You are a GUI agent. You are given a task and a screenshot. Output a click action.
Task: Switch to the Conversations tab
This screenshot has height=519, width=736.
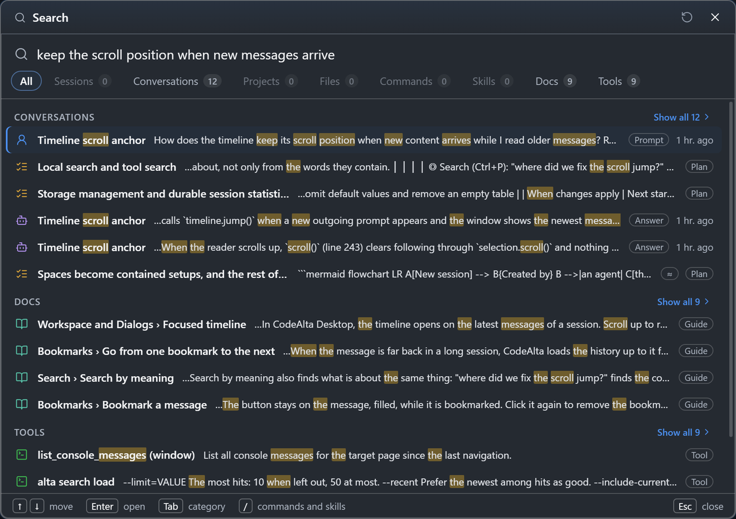coord(177,81)
